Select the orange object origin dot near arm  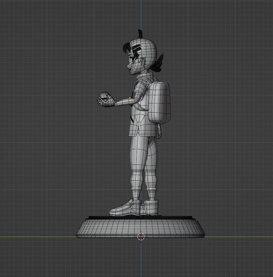point(130,98)
